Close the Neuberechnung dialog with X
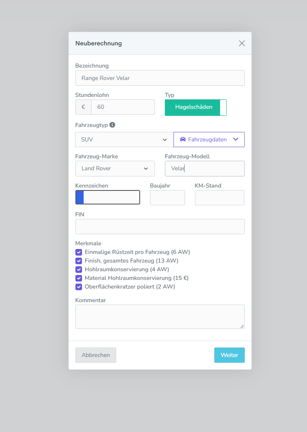 (x=242, y=43)
